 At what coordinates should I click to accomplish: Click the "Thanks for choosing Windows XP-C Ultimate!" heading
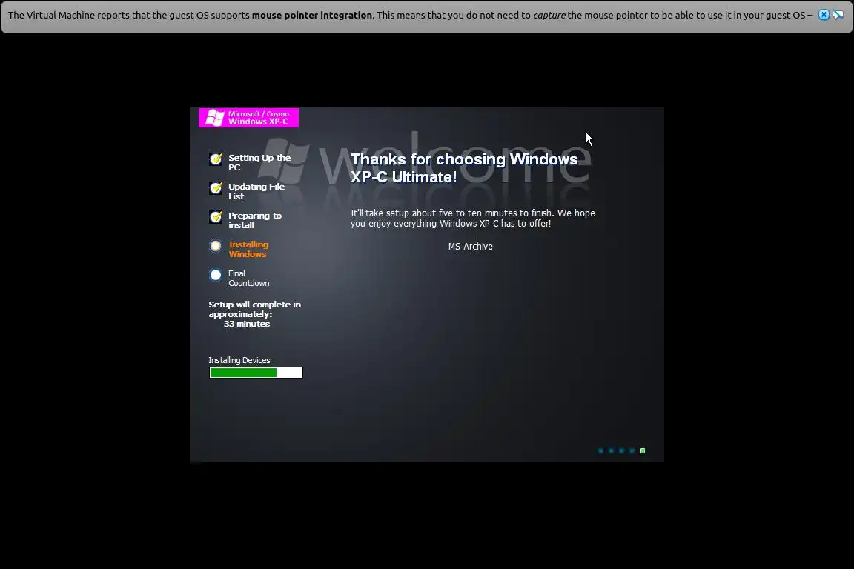pos(464,167)
